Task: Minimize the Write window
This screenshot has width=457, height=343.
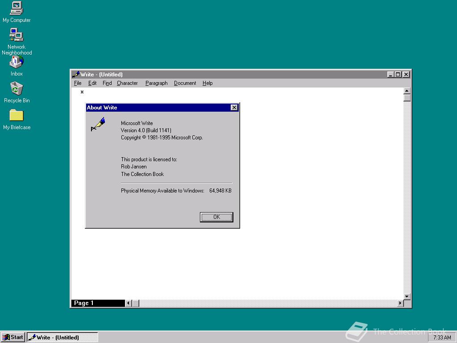Action: coord(391,75)
